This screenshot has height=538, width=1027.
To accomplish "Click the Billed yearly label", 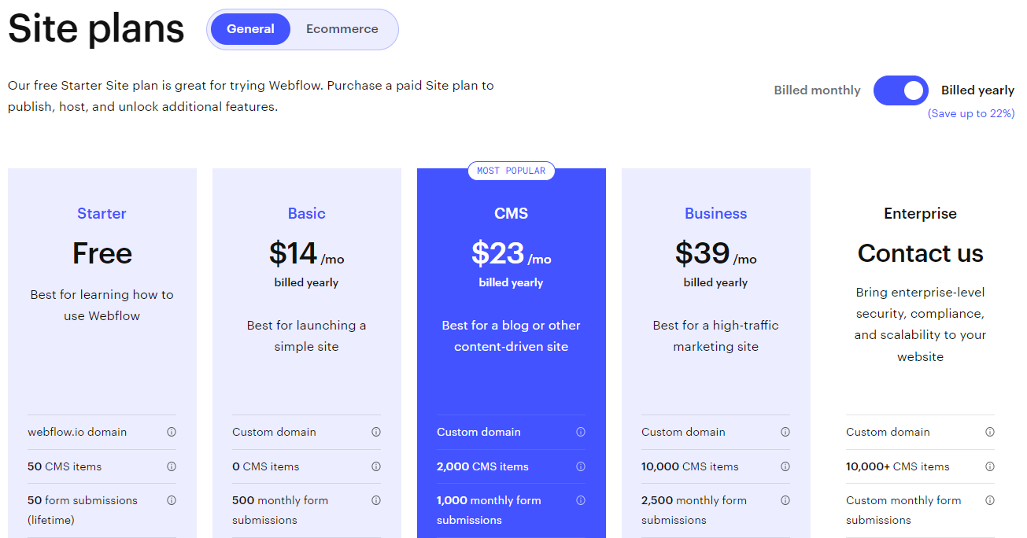I will tap(977, 90).
